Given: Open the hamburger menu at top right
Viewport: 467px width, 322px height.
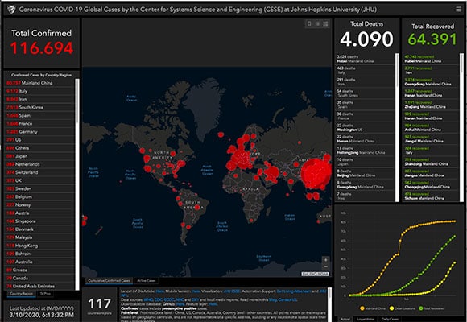Looking at the screenshot, I should coord(458,10).
